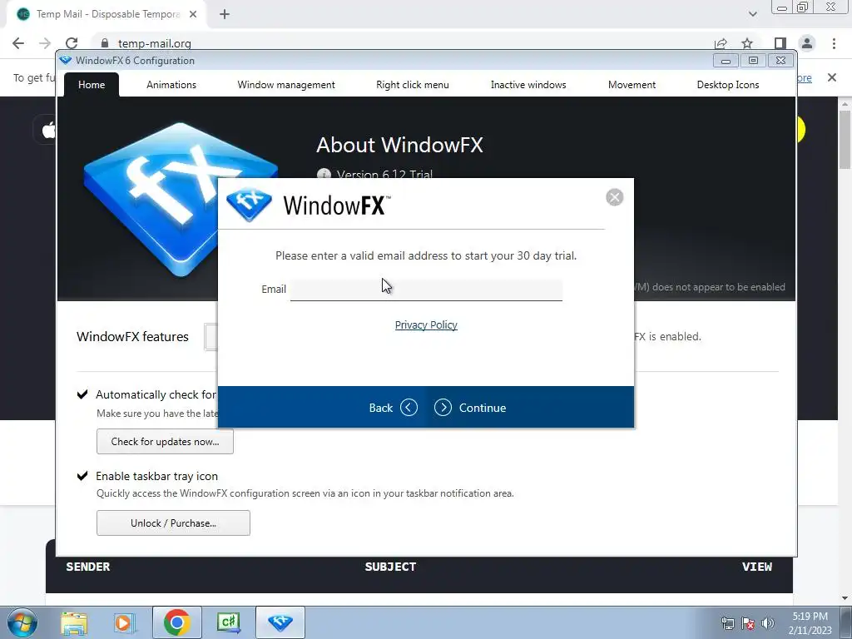Open Chrome three-dot menu
Viewport: 852px width, 639px height.
coord(834,43)
